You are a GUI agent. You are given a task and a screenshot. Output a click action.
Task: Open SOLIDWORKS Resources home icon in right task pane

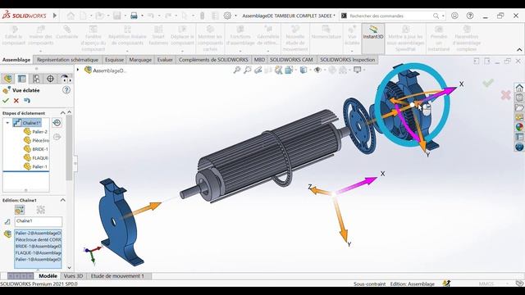click(519, 88)
